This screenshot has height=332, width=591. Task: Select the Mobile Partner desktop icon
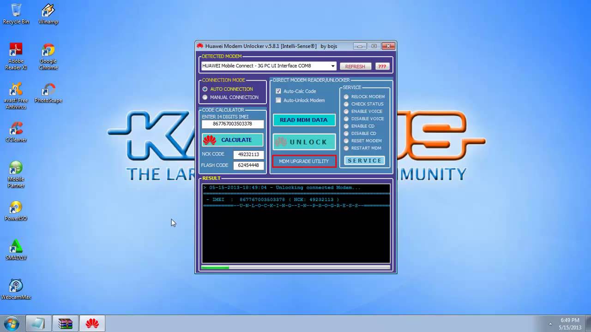(x=16, y=175)
